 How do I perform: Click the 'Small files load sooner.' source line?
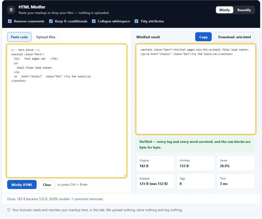pyautogui.click(x=35, y=67)
